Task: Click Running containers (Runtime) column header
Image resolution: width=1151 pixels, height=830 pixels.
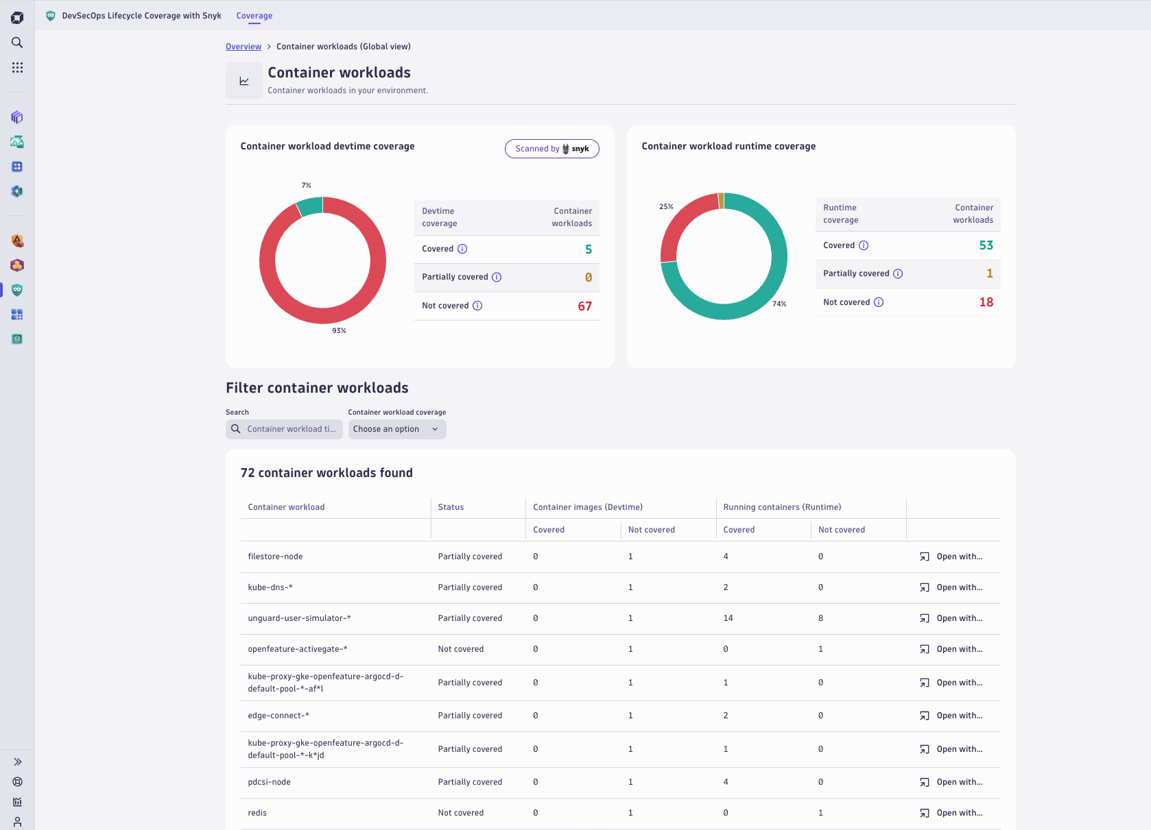Action: coord(782,507)
